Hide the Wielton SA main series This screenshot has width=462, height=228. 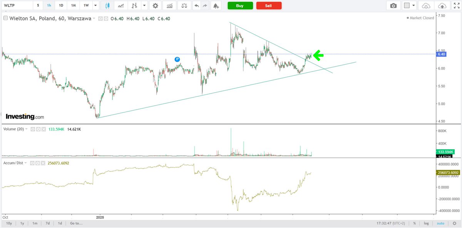[x=100, y=18]
